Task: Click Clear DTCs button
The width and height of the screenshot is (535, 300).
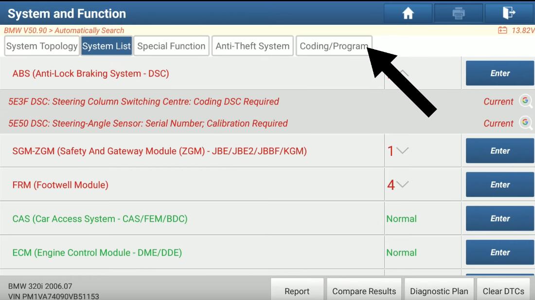Action: coord(503,291)
